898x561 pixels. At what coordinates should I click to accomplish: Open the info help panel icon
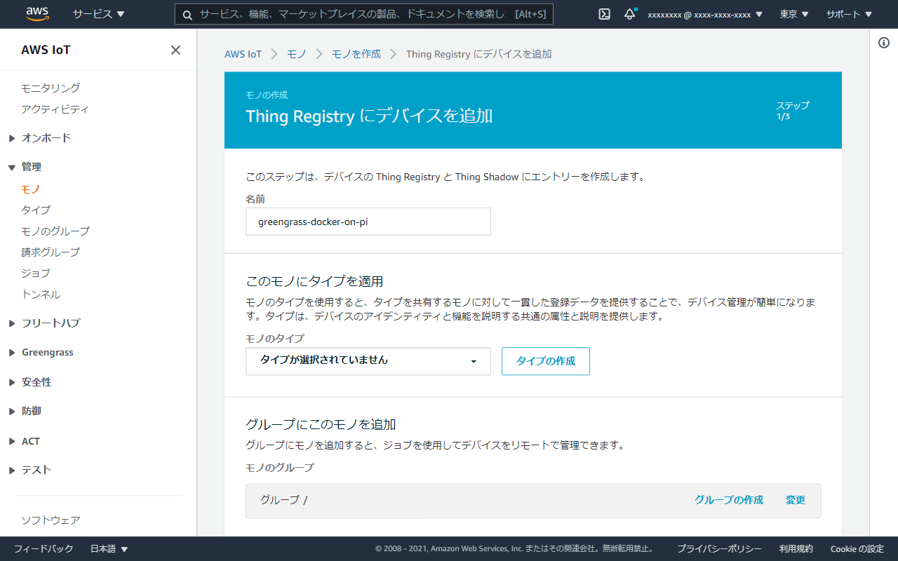point(883,41)
